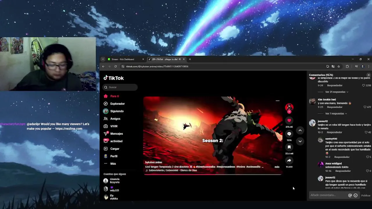Viewport: 372px width, 209px height.
Task: Seek on the video progress bar
Action: tap(213, 174)
